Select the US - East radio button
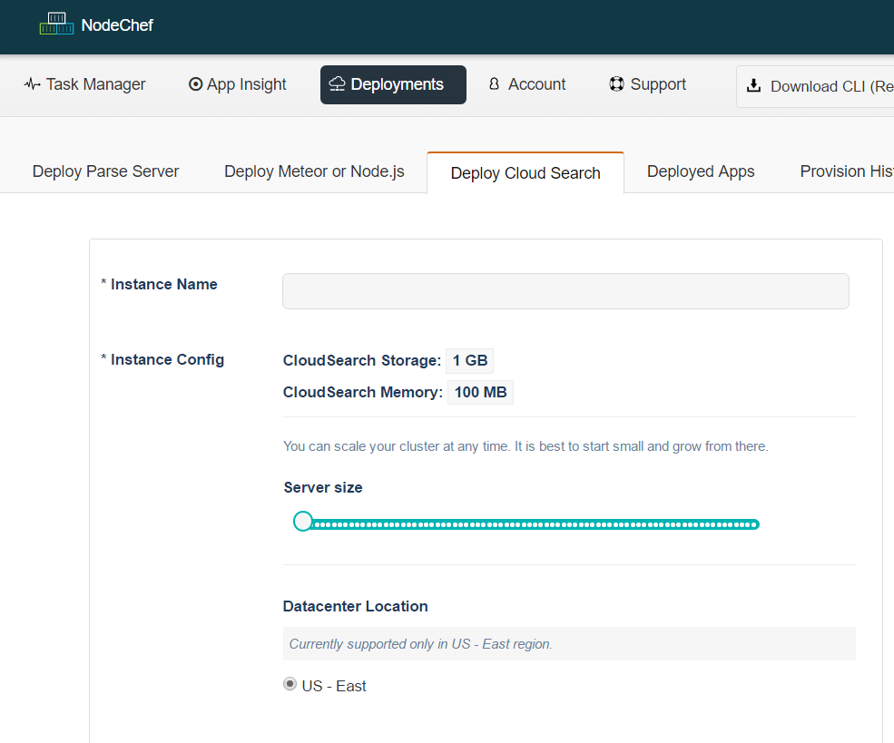This screenshot has width=894, height=743. [x=290, y=684]
